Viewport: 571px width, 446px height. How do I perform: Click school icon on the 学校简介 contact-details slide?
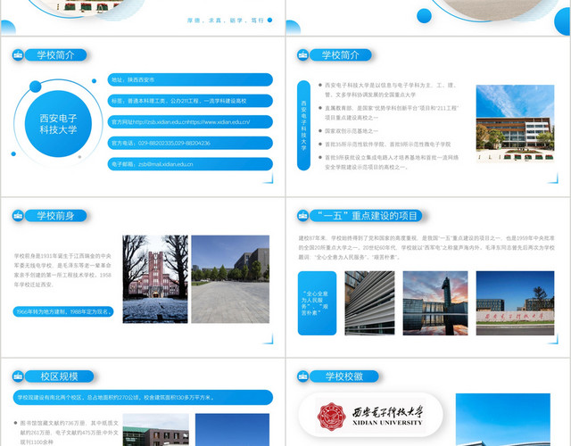click(18, 55)
